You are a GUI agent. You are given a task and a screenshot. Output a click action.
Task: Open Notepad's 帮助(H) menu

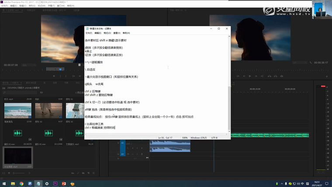(126, 33)
